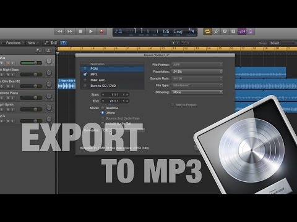Click the R button on the Synth track
The image size is (297, 222).
7,110
